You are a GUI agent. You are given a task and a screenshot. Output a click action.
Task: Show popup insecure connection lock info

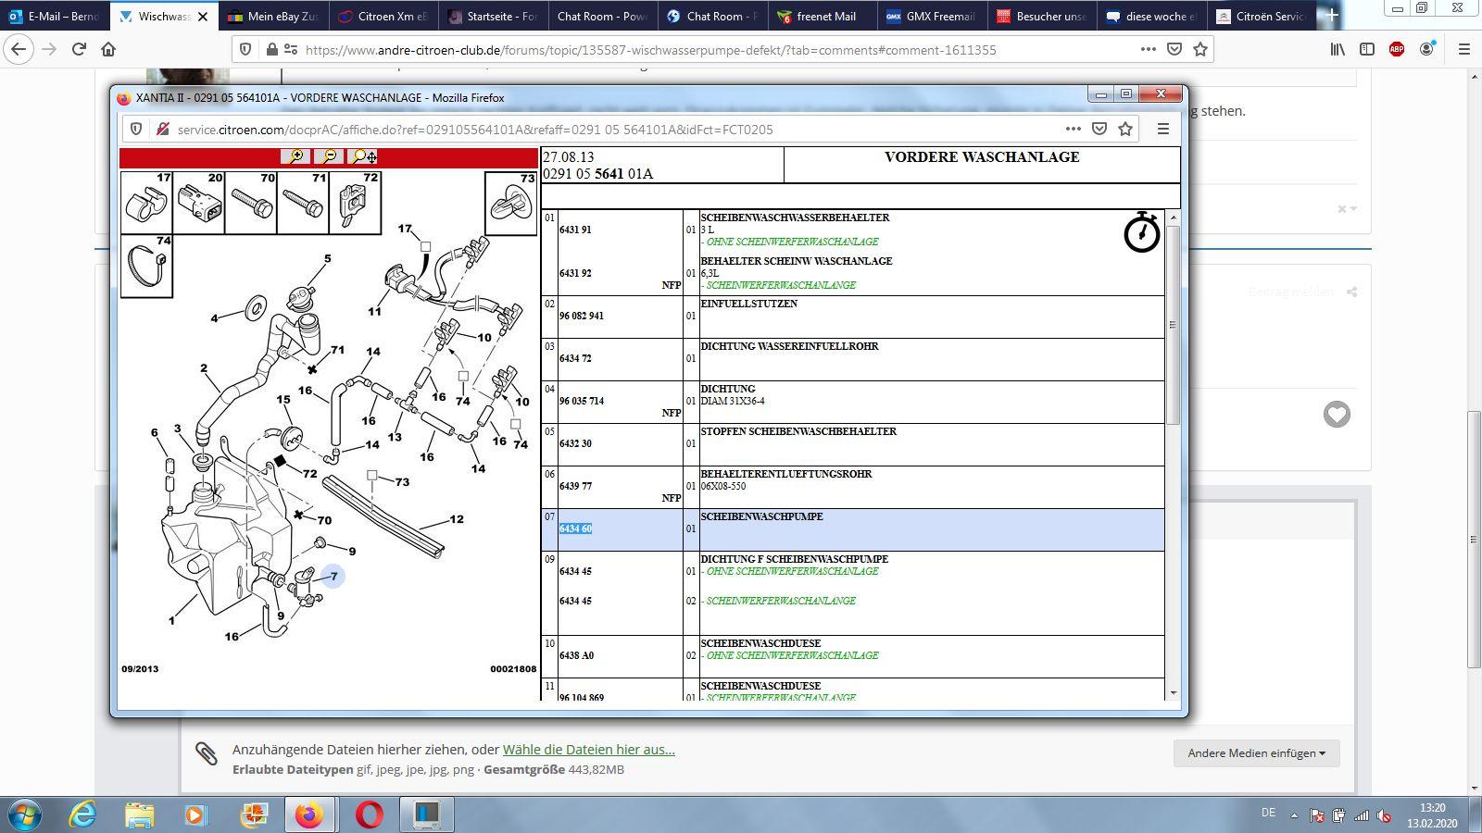pyautogui.click(x=162, y=130)
